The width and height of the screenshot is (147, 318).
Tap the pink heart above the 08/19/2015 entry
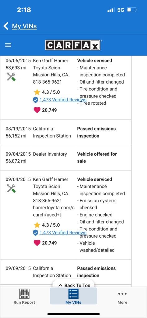(37, 110)
